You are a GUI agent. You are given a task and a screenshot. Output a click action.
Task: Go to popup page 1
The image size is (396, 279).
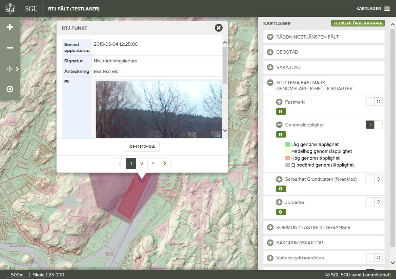131,164
